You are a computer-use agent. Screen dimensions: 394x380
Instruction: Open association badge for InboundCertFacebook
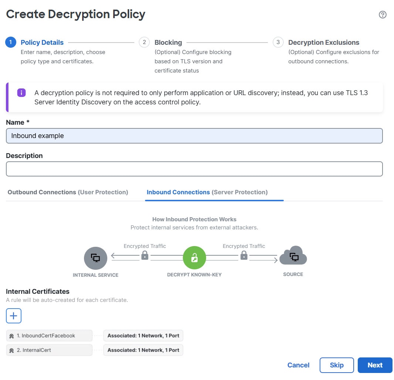(143, 336)
